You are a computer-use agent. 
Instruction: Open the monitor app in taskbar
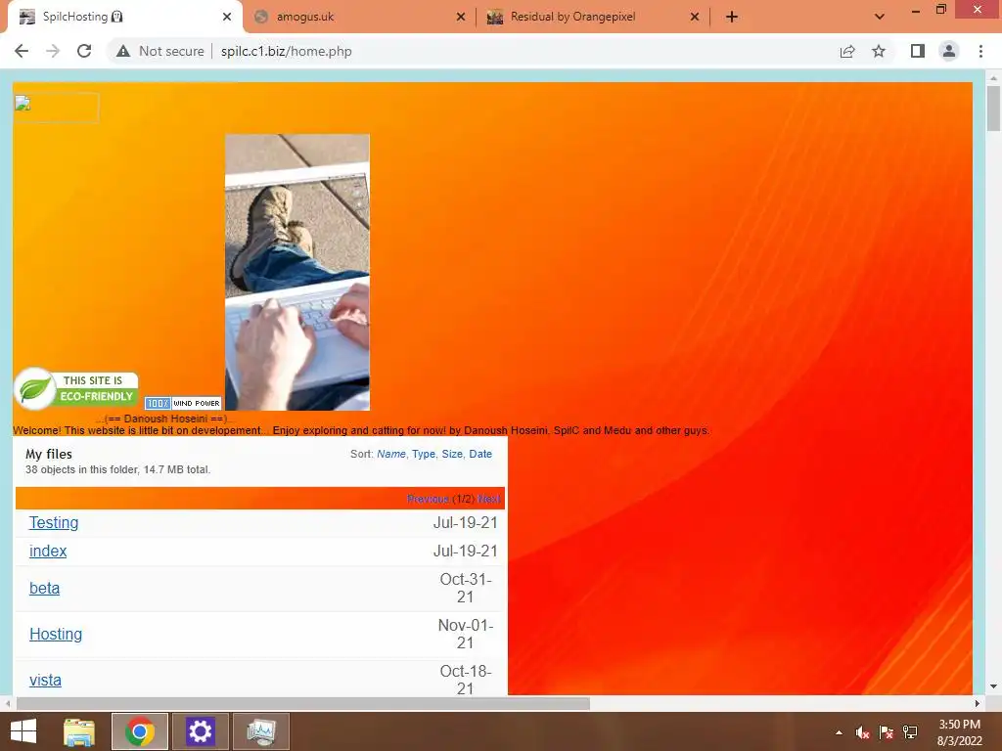(261, 731)
